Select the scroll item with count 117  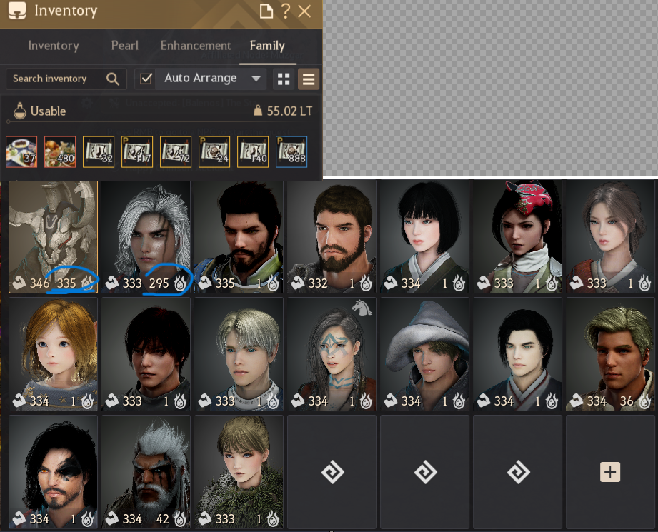pos(137,152)
